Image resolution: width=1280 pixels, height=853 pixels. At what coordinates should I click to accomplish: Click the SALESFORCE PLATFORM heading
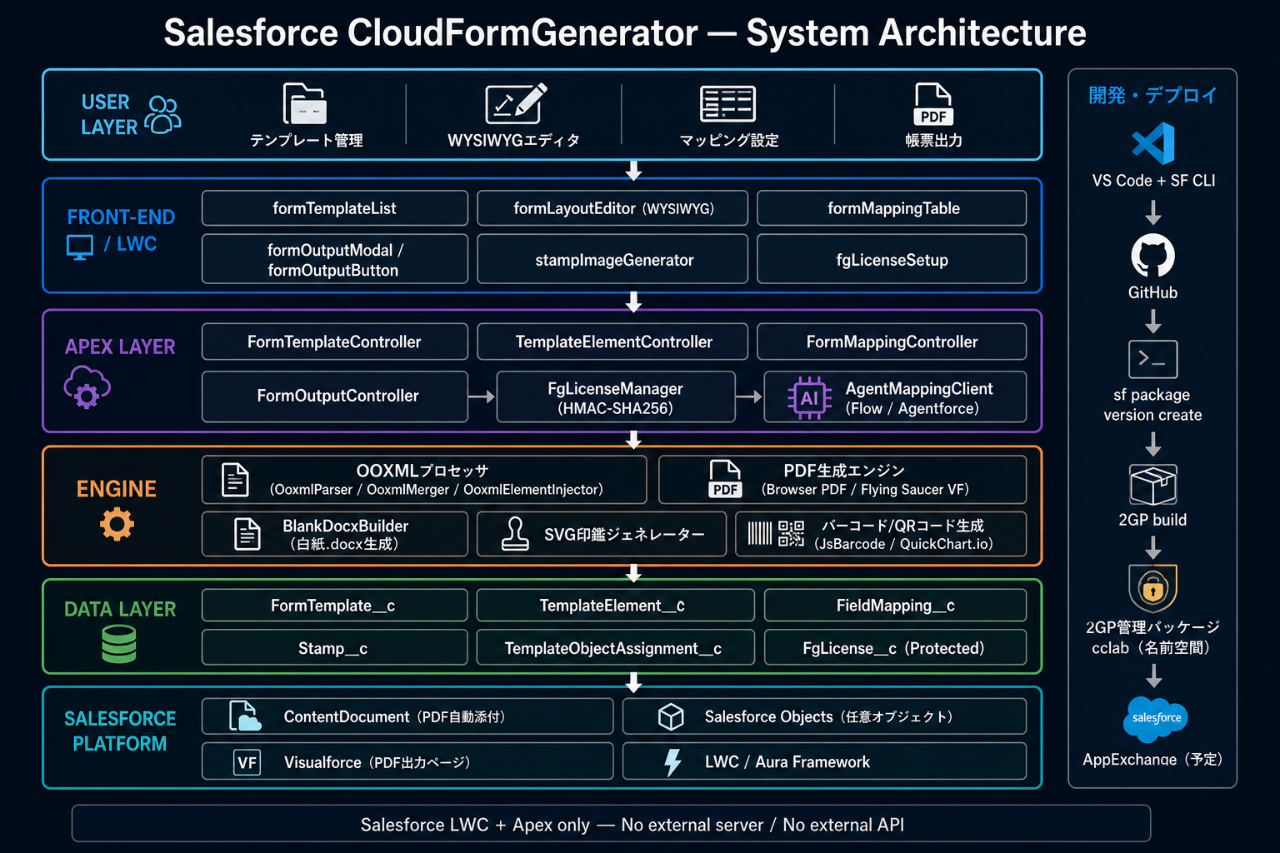coord(120,731)
